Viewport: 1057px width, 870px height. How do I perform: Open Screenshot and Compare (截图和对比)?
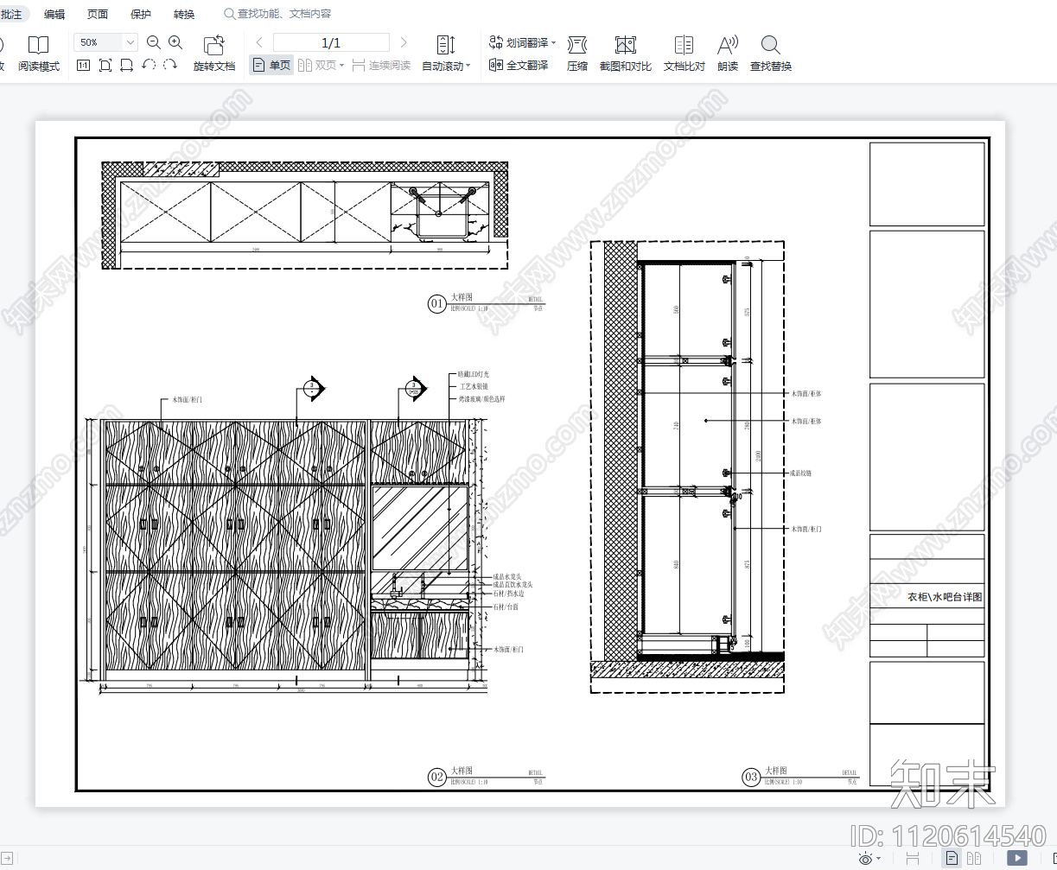click(626, 54)
